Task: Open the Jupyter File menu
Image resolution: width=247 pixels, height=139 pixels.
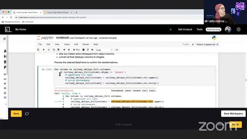Action: 40,44
